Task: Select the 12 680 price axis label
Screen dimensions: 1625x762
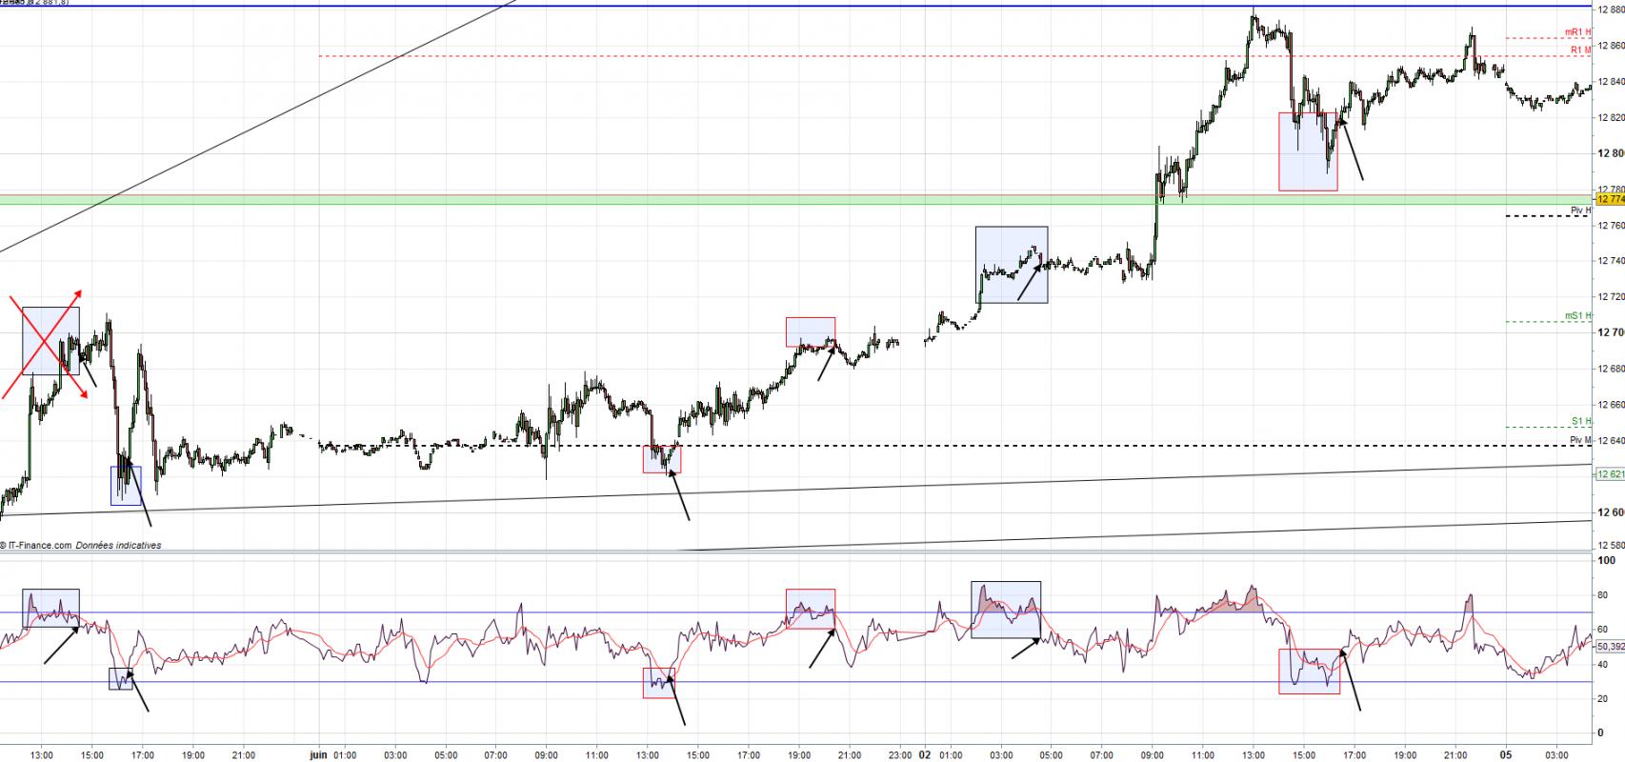Action: (1611, 369)
